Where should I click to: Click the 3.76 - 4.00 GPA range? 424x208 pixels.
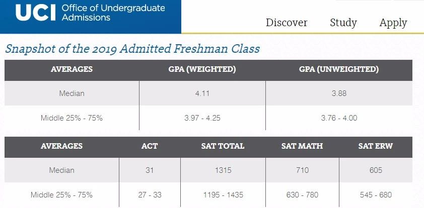point(339,118)
